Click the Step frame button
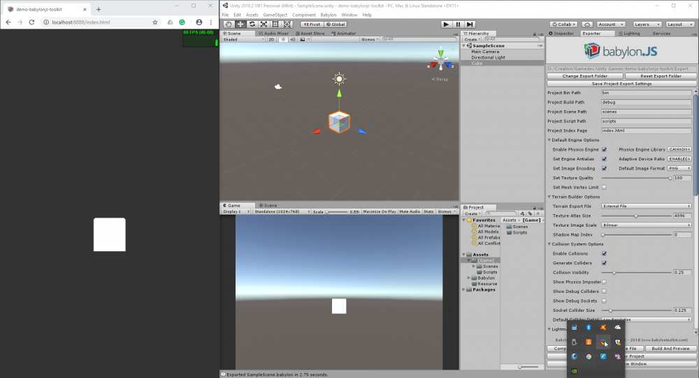Image resolution: width=699 pixels, height=378 pixels. (470, 24)
